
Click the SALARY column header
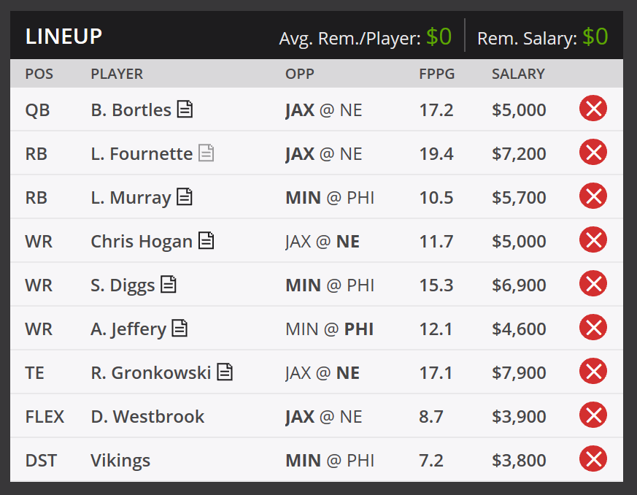[518, 74]
